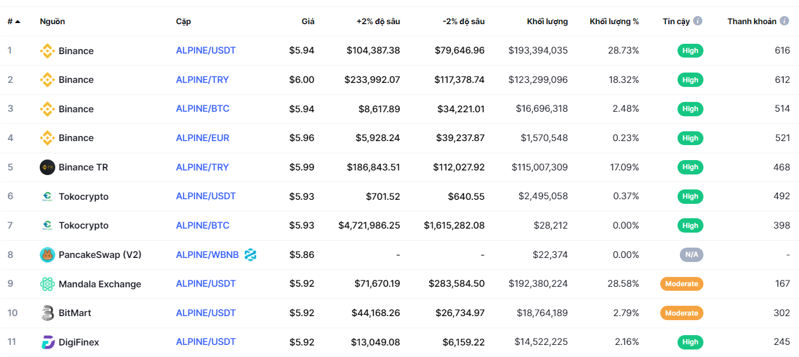799x357 pixels.
Task: Click the icon beside ALPINE/WBNB pair
Action: point(250,255)
